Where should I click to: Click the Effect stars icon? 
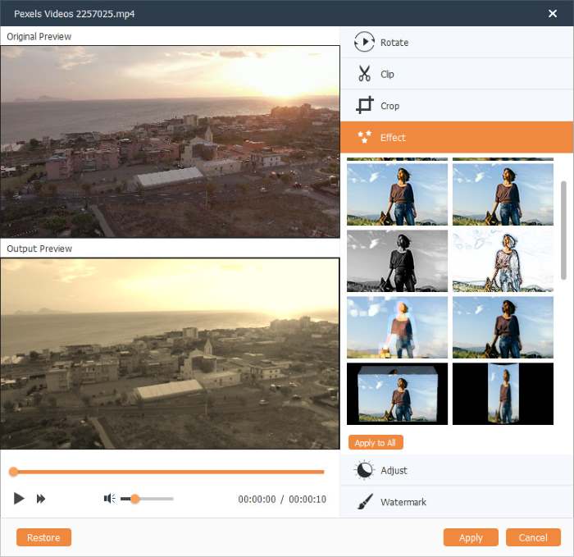pyautogui.click(x=365, y=137)
